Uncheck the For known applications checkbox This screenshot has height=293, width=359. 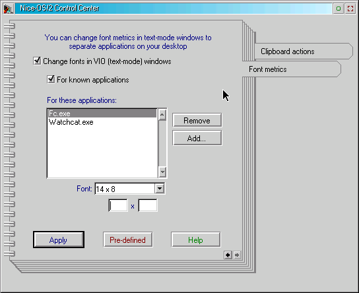pos(51,79)
